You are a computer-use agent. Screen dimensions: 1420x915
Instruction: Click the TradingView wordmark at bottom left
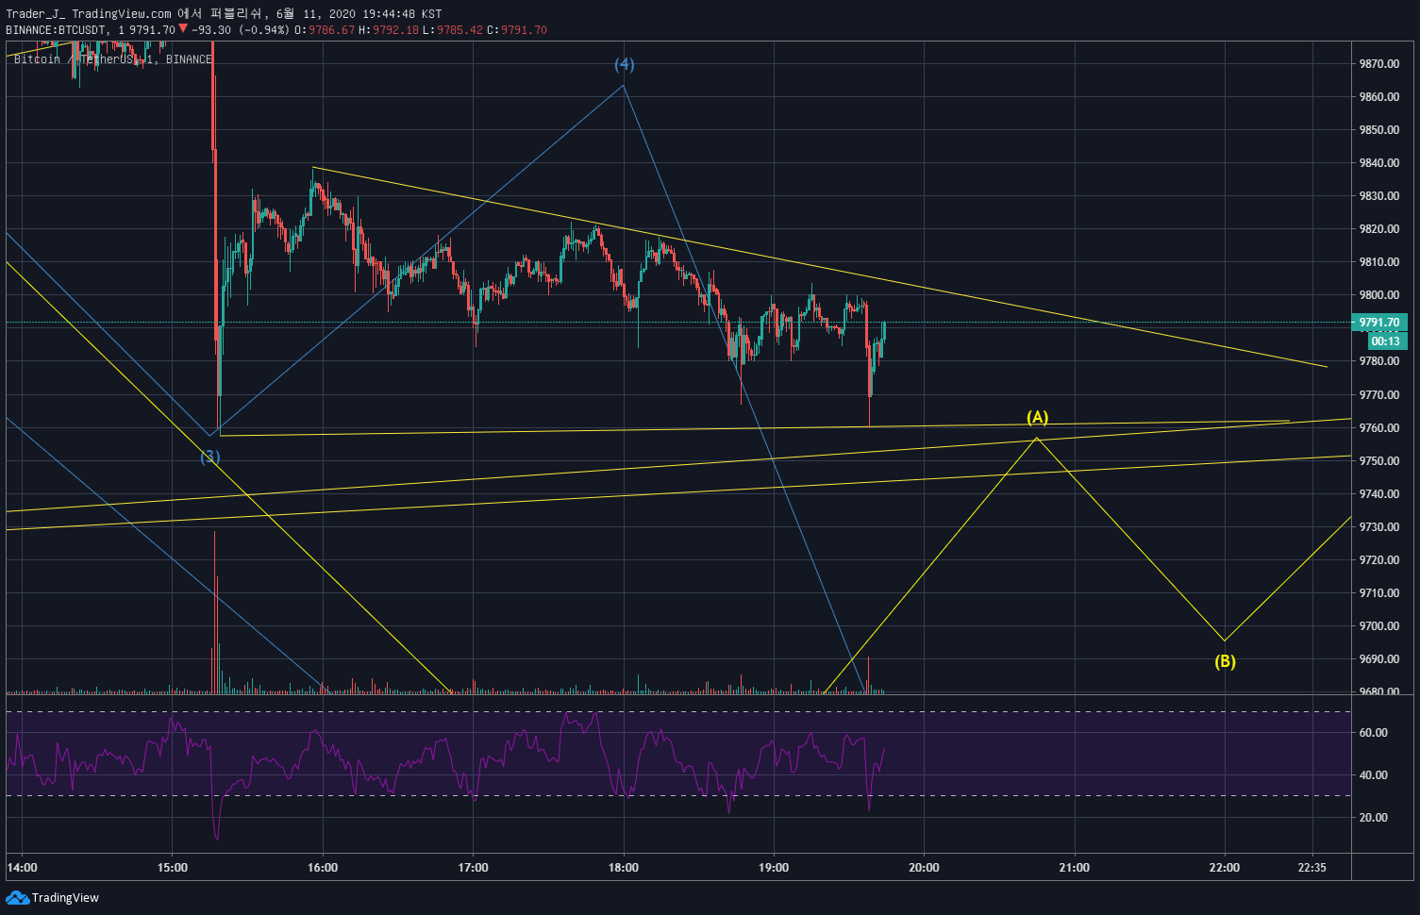[x=65, y=898]
